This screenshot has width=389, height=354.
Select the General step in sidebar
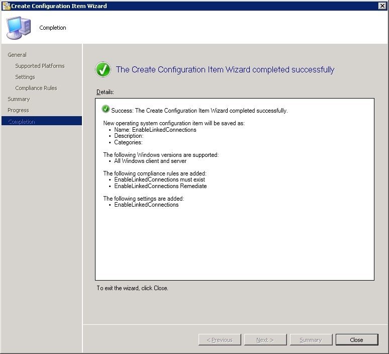(x=17, y=55)
